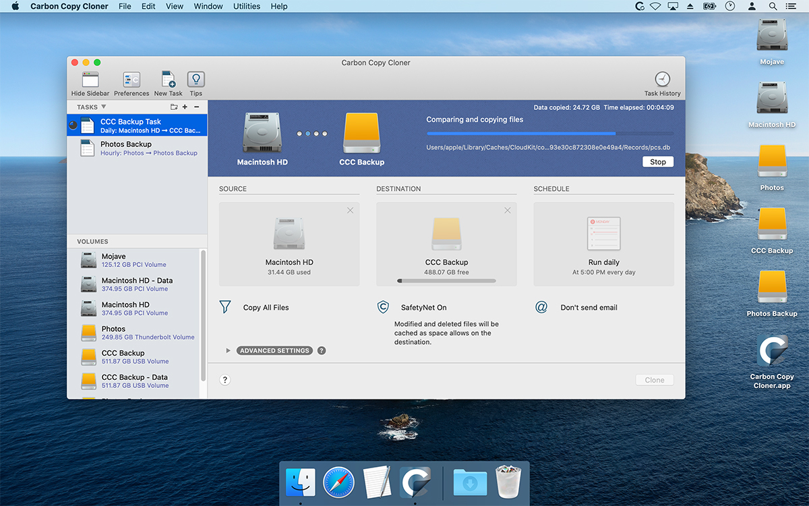Open the Preferences toolbar icon
809x506 pixels.
pyautogui.click(x=131, y=80)
